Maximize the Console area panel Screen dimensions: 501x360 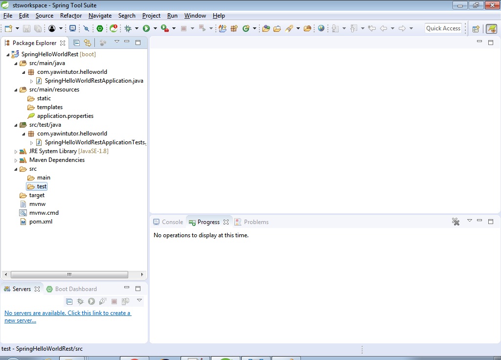[491, 221]
